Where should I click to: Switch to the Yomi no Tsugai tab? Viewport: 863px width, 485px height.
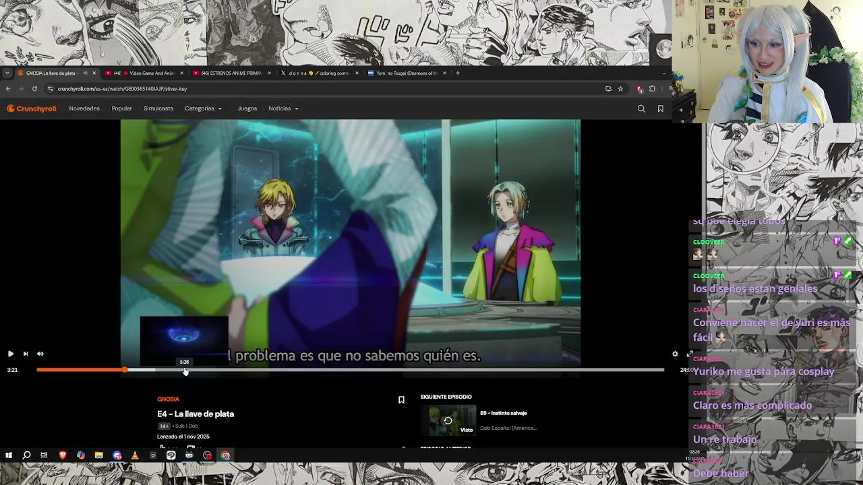(x=407, y=73)
